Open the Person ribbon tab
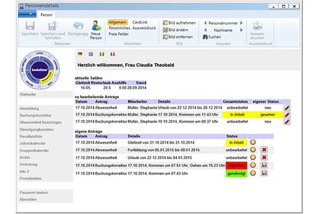Image resolution: width=321 pixels, height=214 pixels. coord(47,14)
